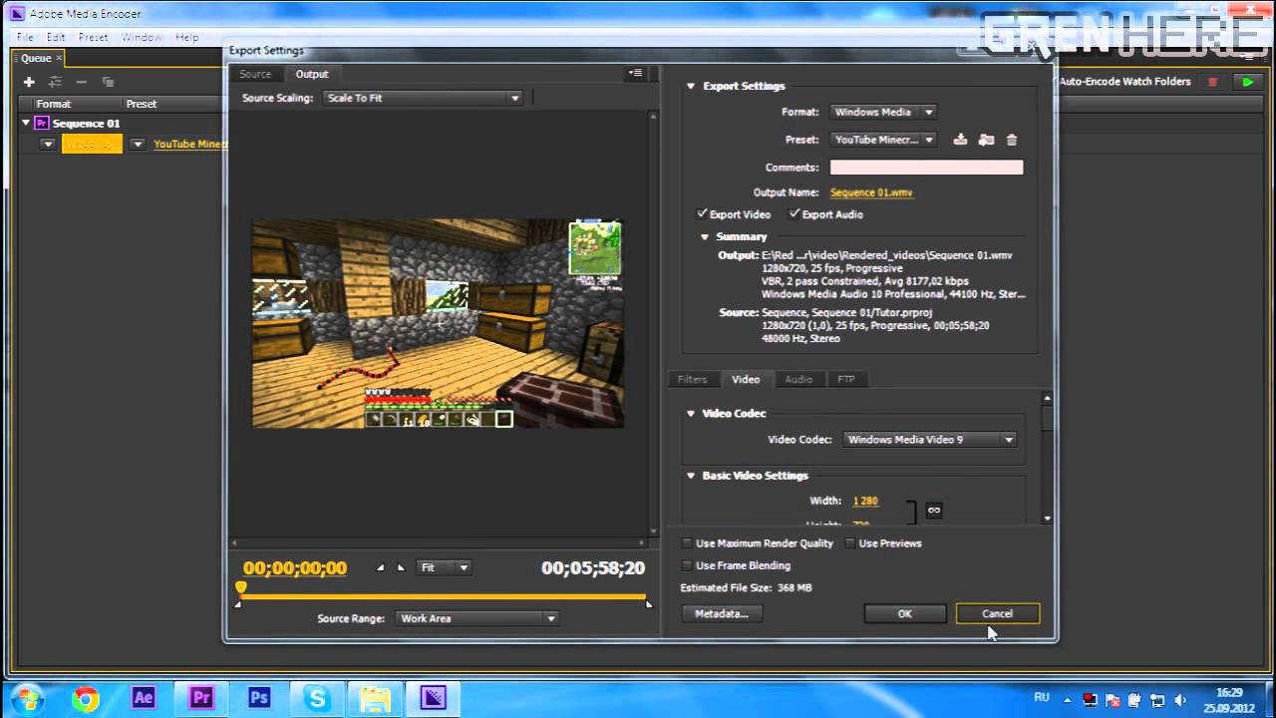This screenshot has width=1276, height=718.
Task: Open Skype from the taskbar
Action: (x=317, y=698)
